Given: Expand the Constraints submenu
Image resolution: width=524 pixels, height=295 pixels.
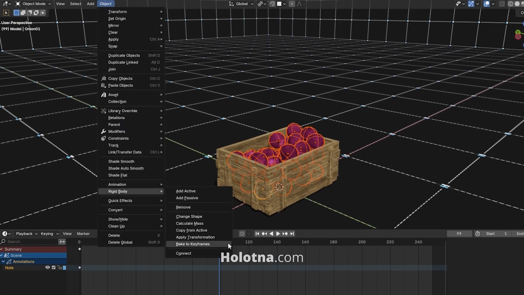Looking at the screenshot, I should pyautogui.click(x=131, y=138).
